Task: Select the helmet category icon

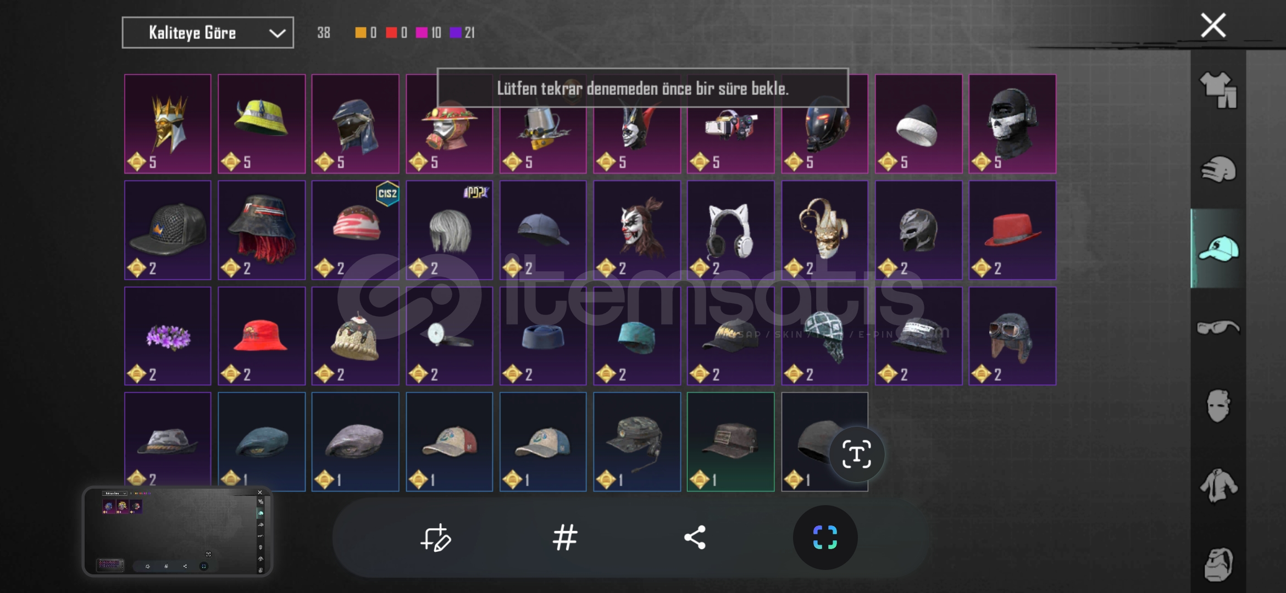Action: pyautogui.click(x=1218, y=170)
